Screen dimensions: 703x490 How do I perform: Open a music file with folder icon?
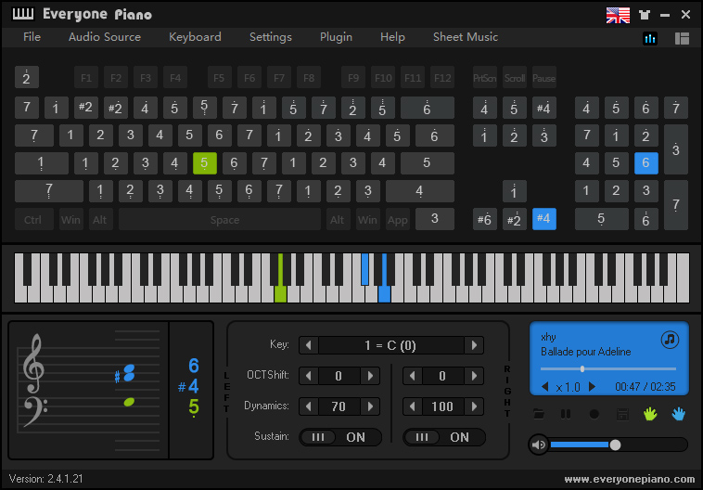pyautogui.click(x=539, y=413)
